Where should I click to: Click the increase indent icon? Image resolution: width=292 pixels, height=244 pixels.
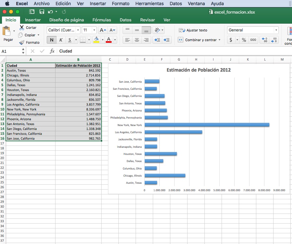point(166,40)
